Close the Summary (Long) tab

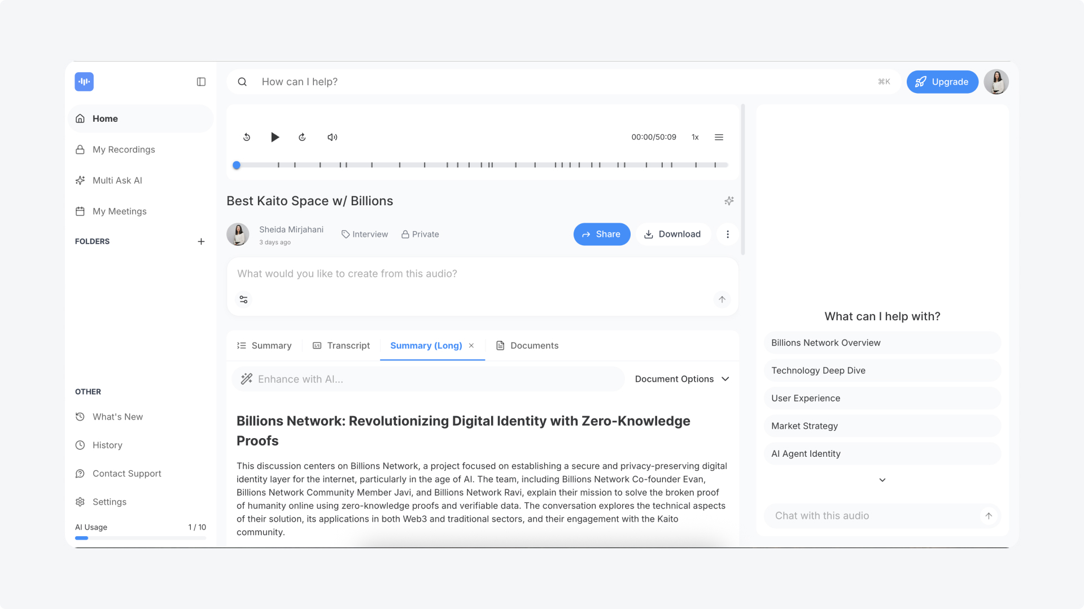tap(471, 346)
